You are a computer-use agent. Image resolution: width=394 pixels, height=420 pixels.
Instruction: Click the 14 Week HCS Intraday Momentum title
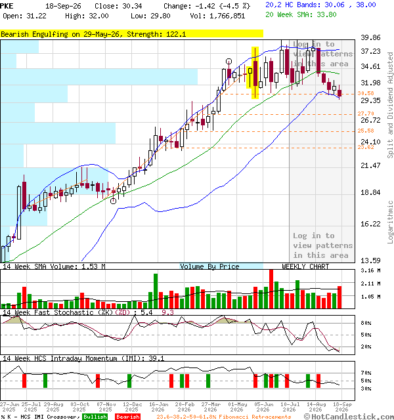pyautogui.click(x=83, y=358)
